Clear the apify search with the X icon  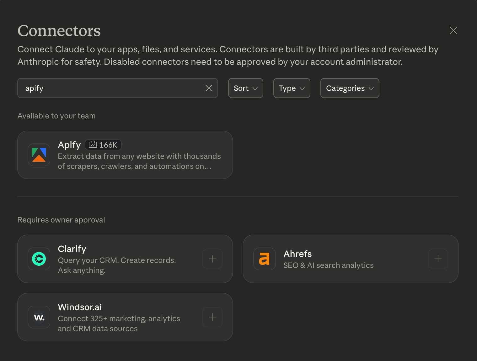pos(208,88)
